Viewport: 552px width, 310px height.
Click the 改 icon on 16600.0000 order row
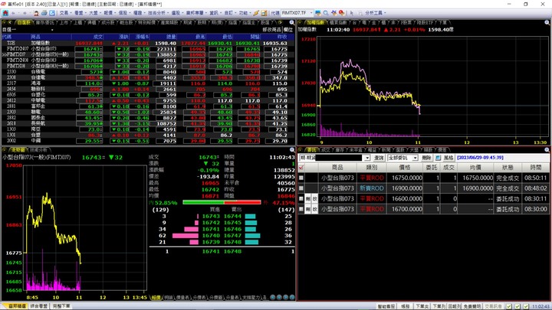(x=314, y=198)
